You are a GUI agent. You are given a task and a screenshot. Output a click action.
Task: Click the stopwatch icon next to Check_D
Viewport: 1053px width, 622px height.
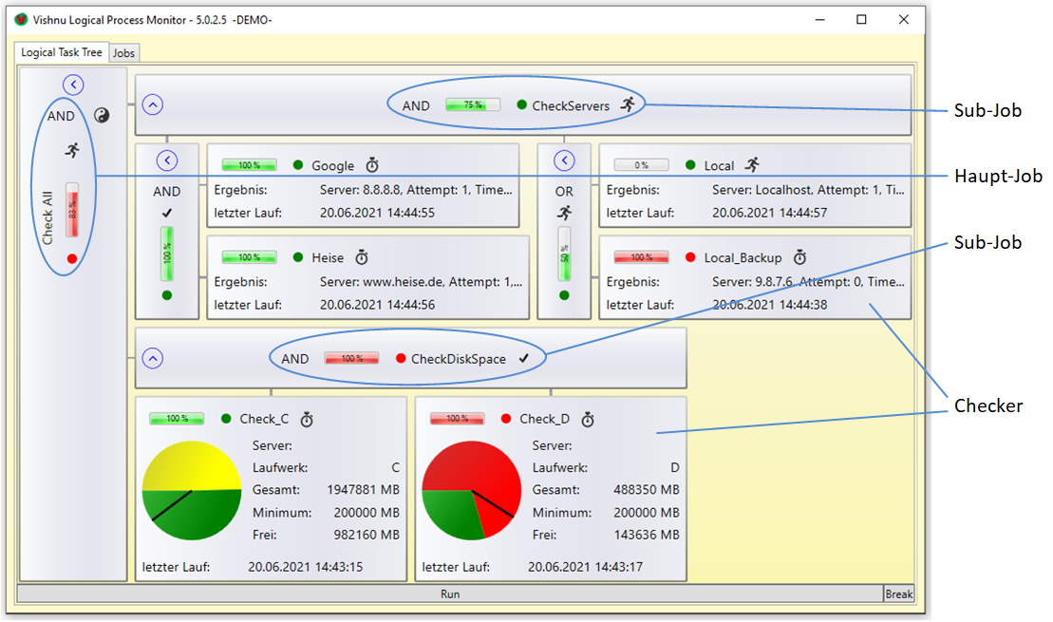[x=588, y=419]
